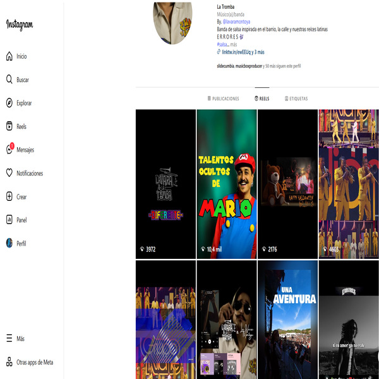The image size is (379, 379).
Task: Open the Notificaciones heart icon
Action: [x=9, y=173]
